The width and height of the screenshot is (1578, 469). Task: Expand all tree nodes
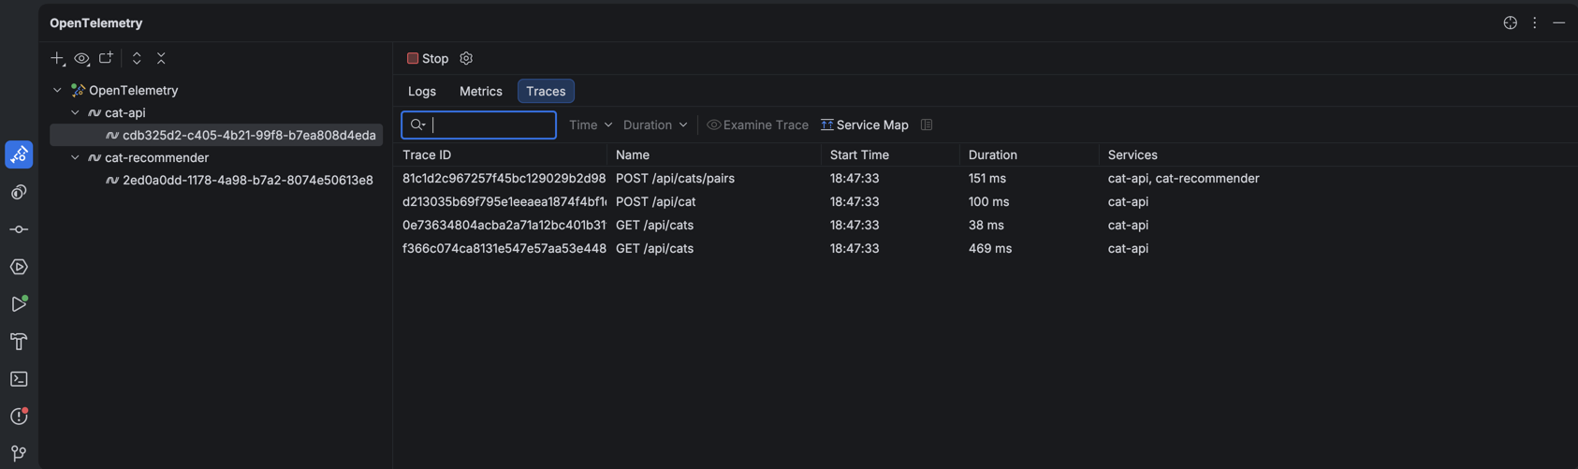137,58
